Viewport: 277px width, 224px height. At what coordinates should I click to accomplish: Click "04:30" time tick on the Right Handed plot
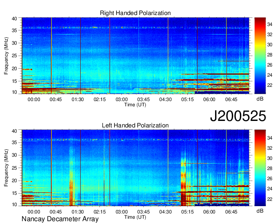[165, 99]
